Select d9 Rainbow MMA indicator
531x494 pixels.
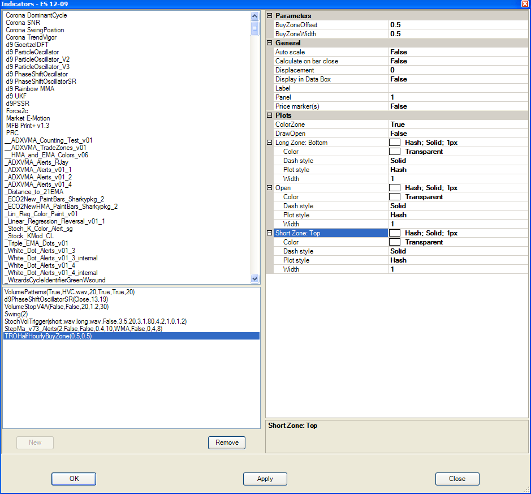pos(30,89)
